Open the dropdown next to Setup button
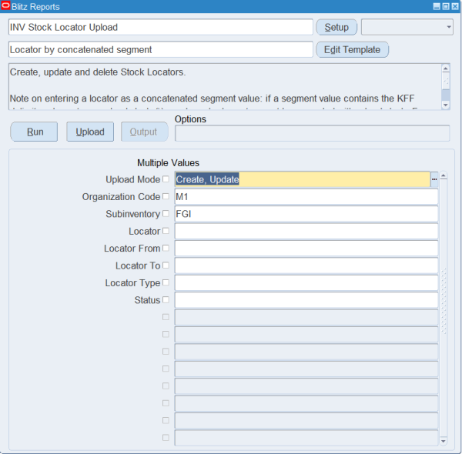The width and height of the screenshot is (462, 454). click(407, 27)
